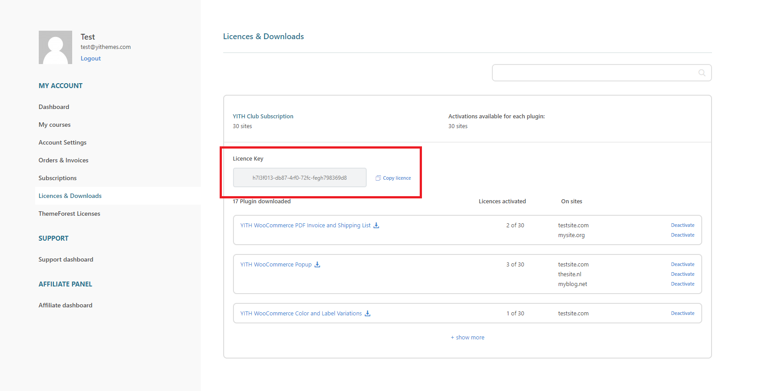This screenshot has width=757, height=391.
Task: Go to Subscriptions section
Action: pos(57,178)
